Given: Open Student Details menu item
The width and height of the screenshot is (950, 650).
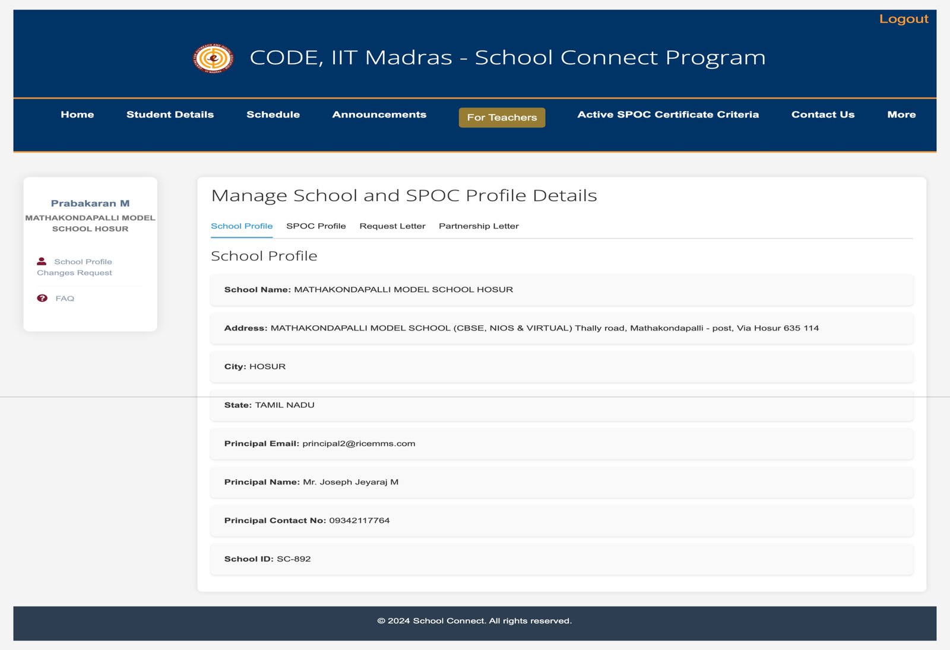Looking at the screenshot, I should click(x=170, y=115).
